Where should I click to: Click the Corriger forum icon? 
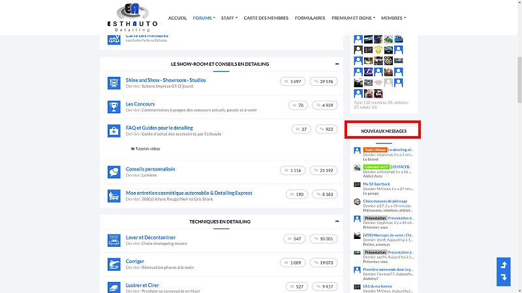[114, 264]
